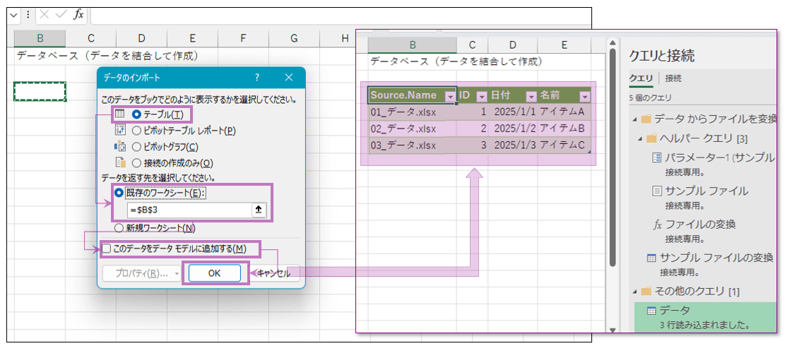
Task: Click the fx Transform File function icon
Action: pos(656,224)
